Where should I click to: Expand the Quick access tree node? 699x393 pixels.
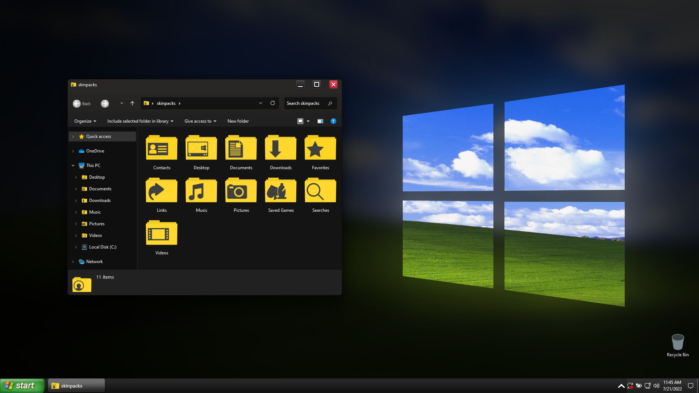click(x=73, y=136)
